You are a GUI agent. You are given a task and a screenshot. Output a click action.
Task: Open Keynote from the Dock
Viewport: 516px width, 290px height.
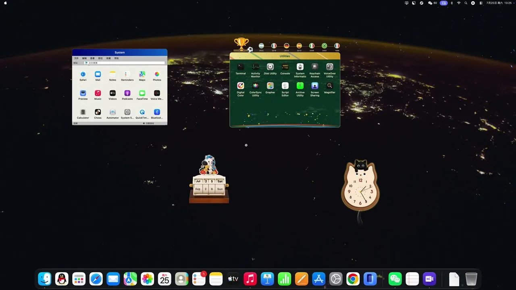[267, 279]
